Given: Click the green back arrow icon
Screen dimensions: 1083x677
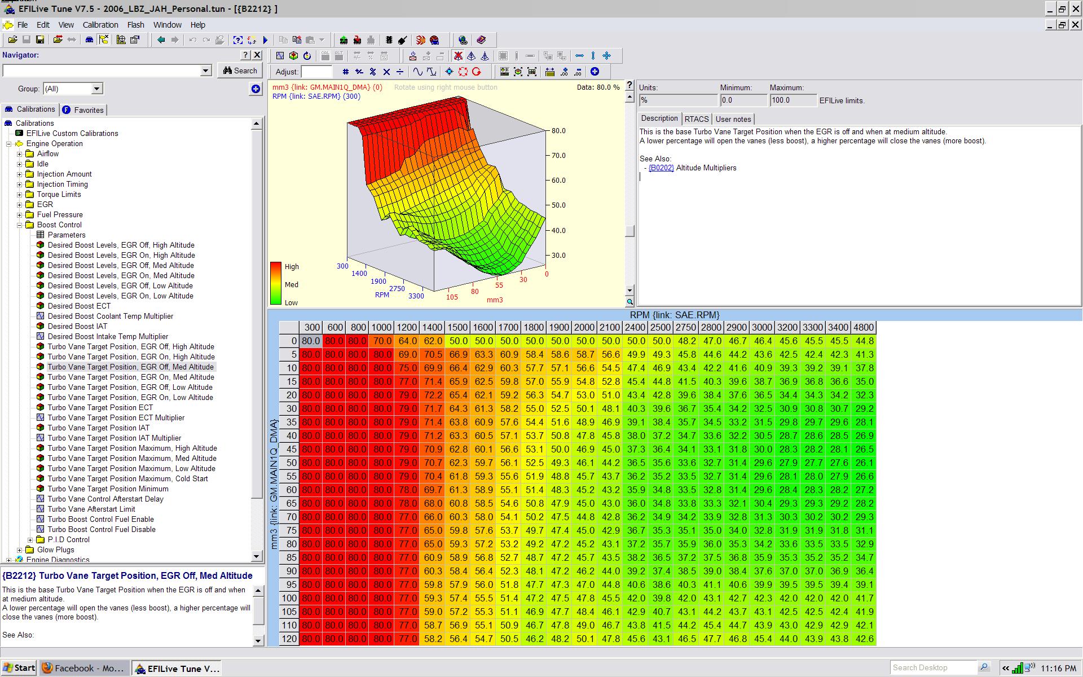Looking at the screenshot, I should (x=161, y=40).
